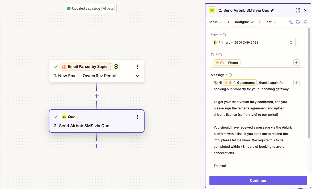Select the 1. Phone mapped field pill

[x=227, y=63]
